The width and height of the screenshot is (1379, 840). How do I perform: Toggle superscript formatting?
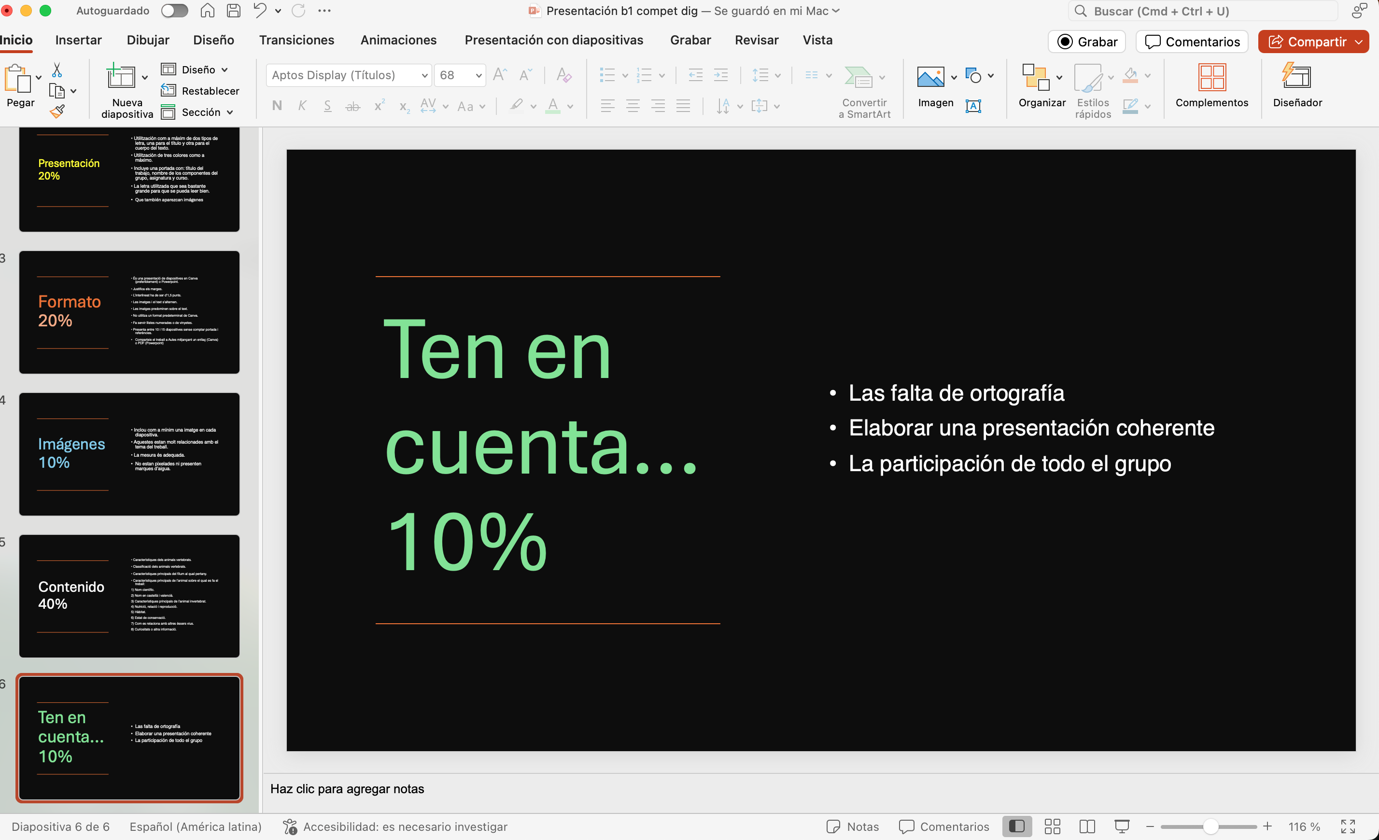point(379,106)
